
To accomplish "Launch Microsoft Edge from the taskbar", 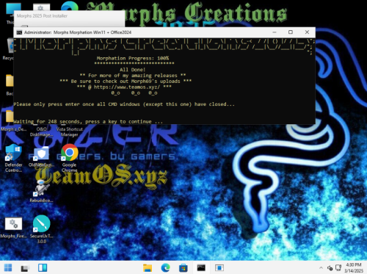I will coord(165,267).
